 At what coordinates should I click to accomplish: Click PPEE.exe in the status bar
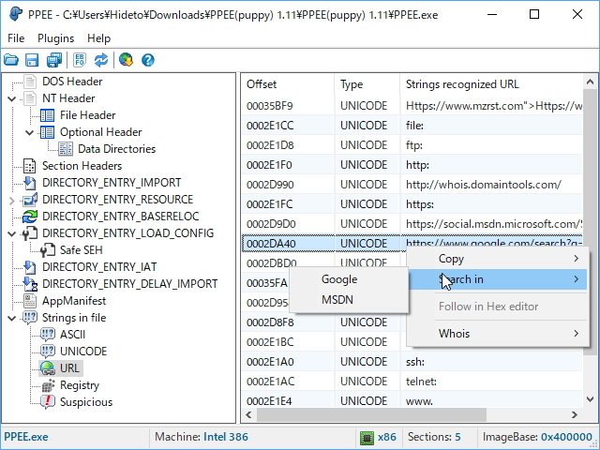26,437
